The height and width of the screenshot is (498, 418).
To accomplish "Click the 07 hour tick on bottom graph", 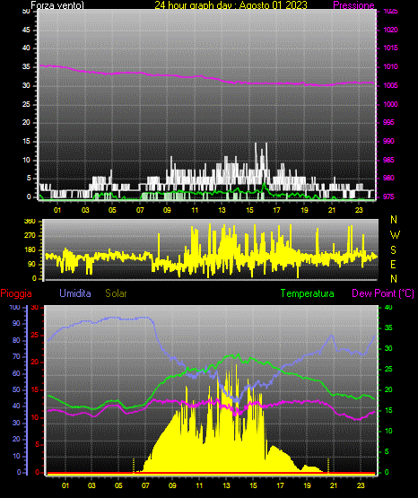I will [x=145, y=485].
